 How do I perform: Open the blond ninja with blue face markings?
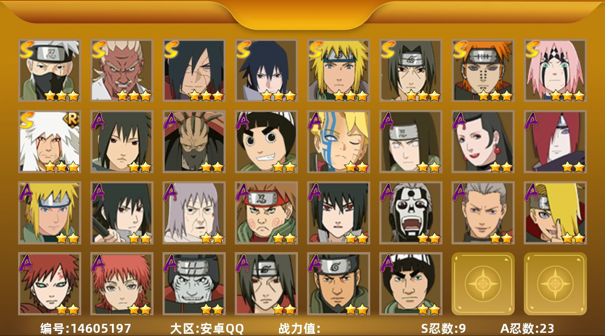click(x=338, y=142)
